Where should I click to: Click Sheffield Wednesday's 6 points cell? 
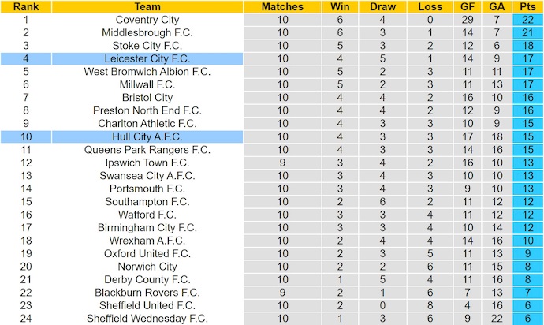click(x=527, y=318)
